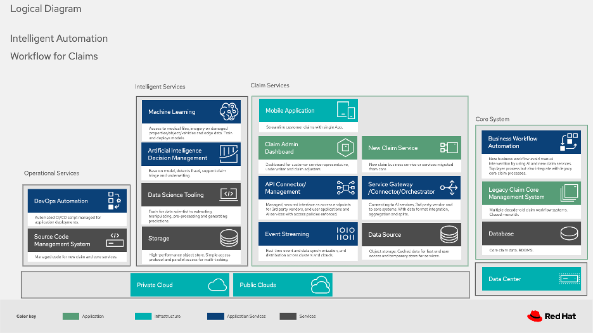
Task: Click the Mobile Application devices icon
Action: click(346, 110)
